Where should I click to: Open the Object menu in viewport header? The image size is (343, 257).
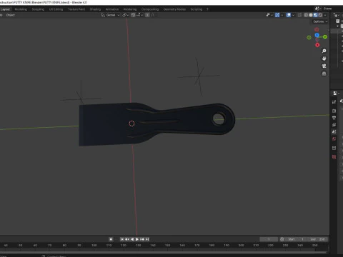tap(11, 15)
